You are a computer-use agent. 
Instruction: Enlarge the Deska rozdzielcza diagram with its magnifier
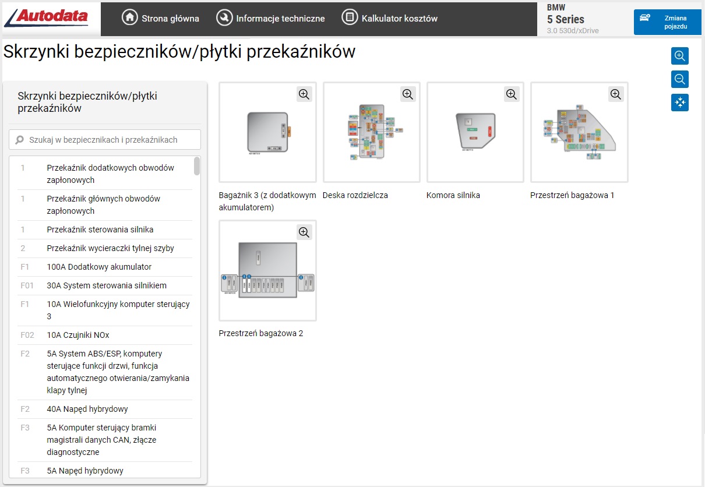(408, 94)
